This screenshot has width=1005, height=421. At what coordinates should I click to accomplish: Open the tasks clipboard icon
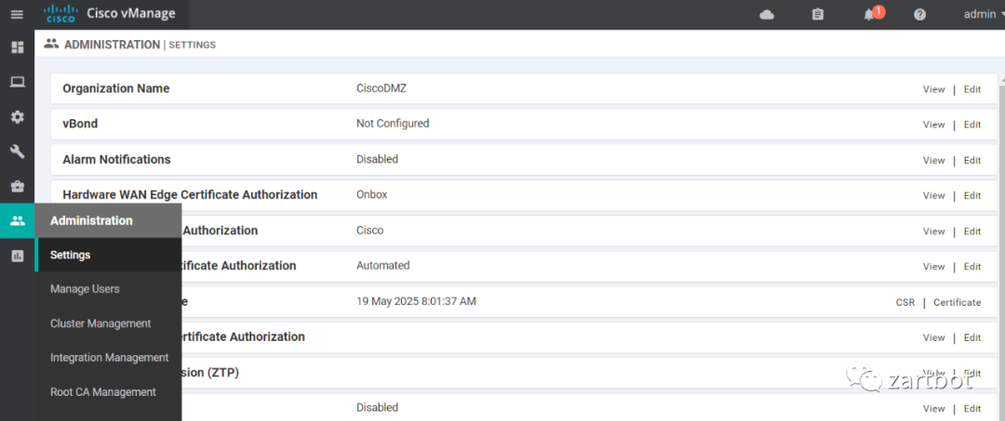[818, 15]
